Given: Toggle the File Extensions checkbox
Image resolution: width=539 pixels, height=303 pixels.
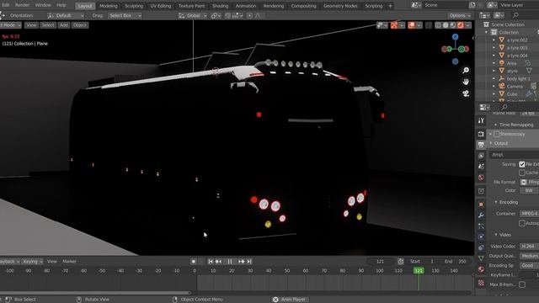Looking at the screenshot, I should (x=522, y=164).
